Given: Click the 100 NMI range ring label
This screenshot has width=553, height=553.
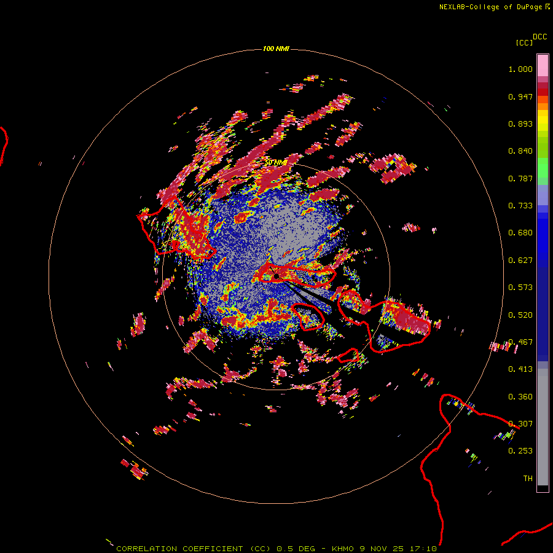Looking at the screenshot, I should [x=276, y=49].
